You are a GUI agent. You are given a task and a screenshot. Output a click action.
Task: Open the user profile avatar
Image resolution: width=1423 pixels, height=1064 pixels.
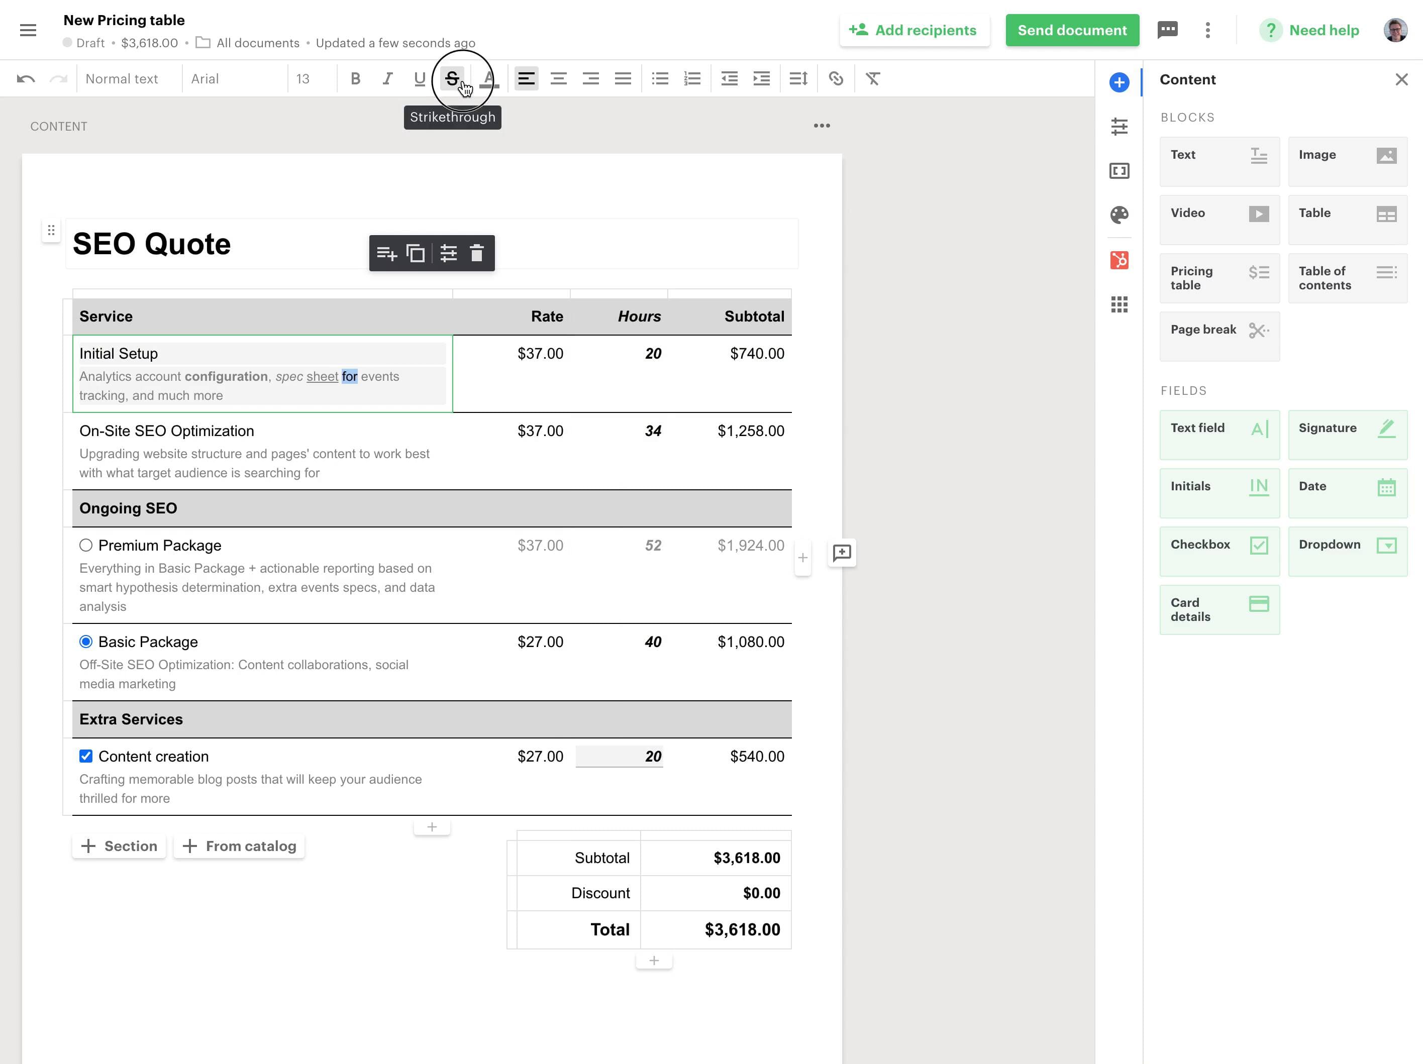coord(1395,30)
